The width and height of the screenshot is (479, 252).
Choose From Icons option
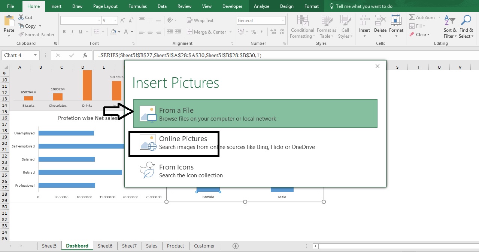click(x=255, y=171)
